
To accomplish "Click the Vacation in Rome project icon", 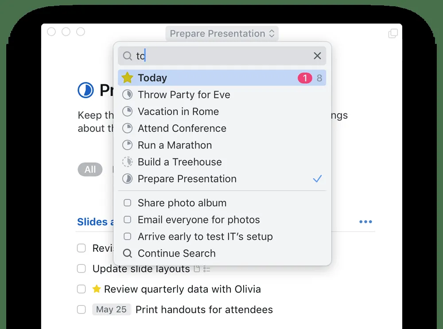I will tap(128, 112).
